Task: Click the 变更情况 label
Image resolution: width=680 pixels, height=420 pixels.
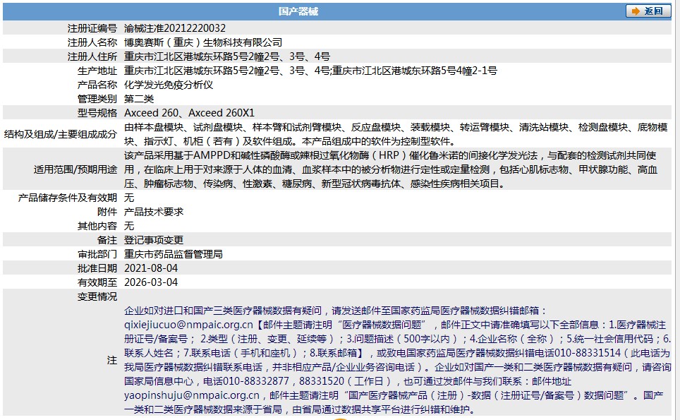Action: [x=97, y=296]
